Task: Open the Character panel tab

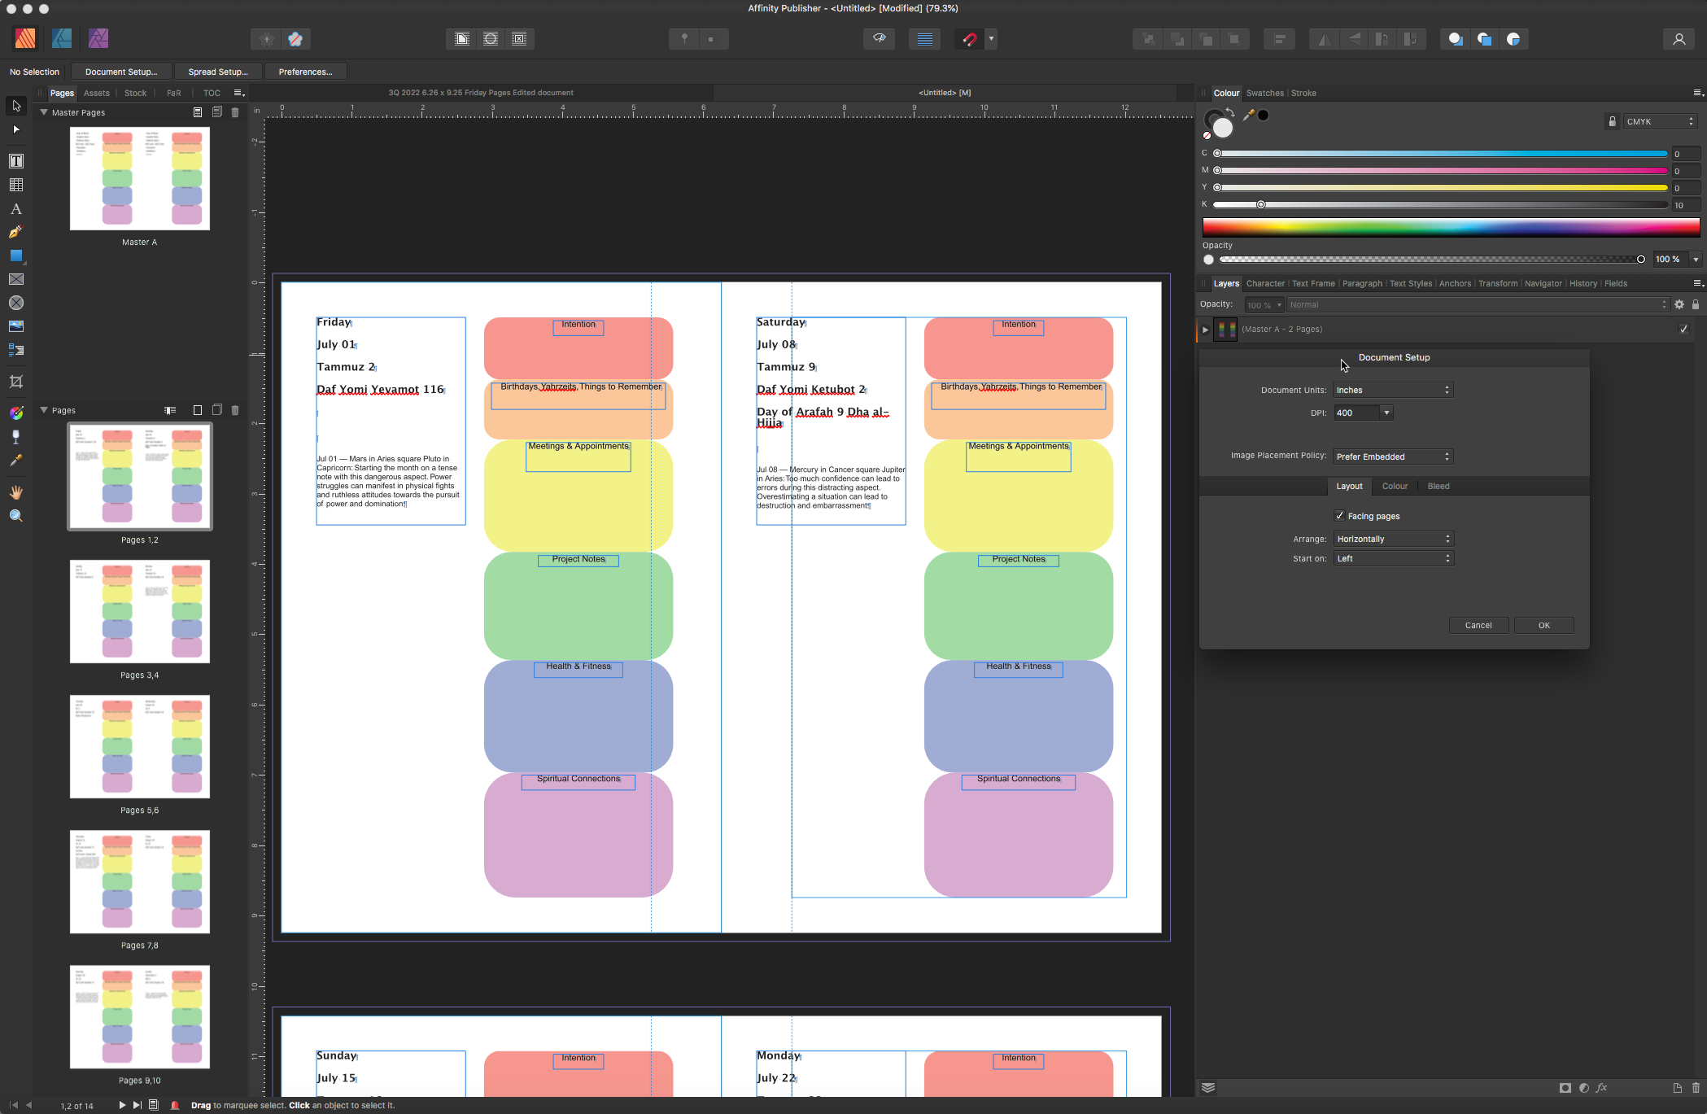Action: click(x=1265, y=284)
